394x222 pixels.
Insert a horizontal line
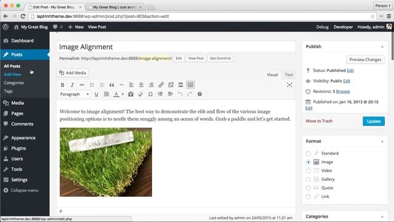[121, 85]
